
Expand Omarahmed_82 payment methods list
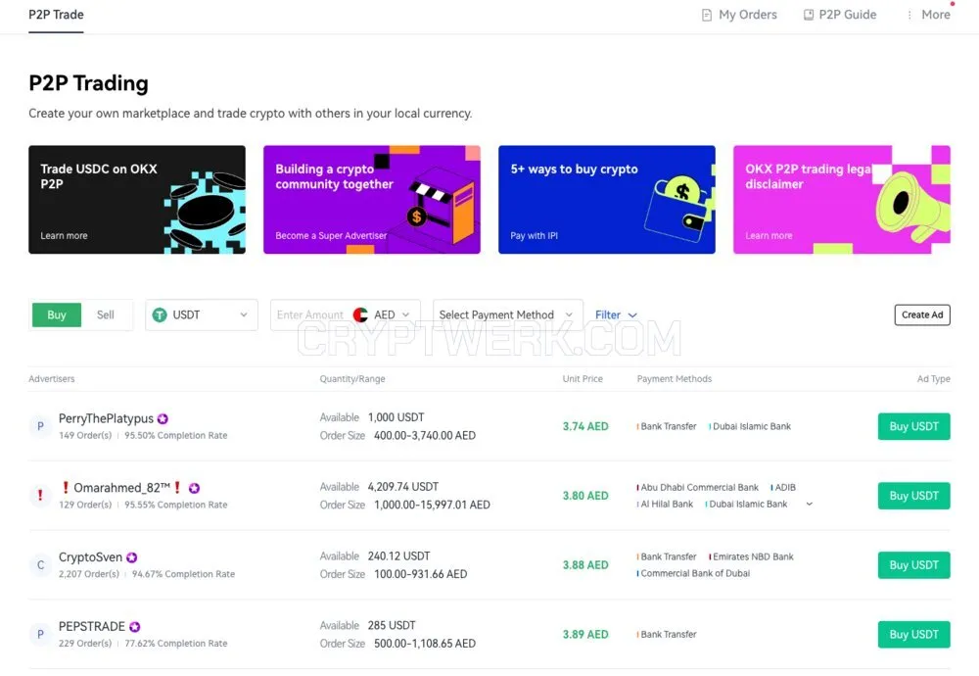click(x=810, y=504)
